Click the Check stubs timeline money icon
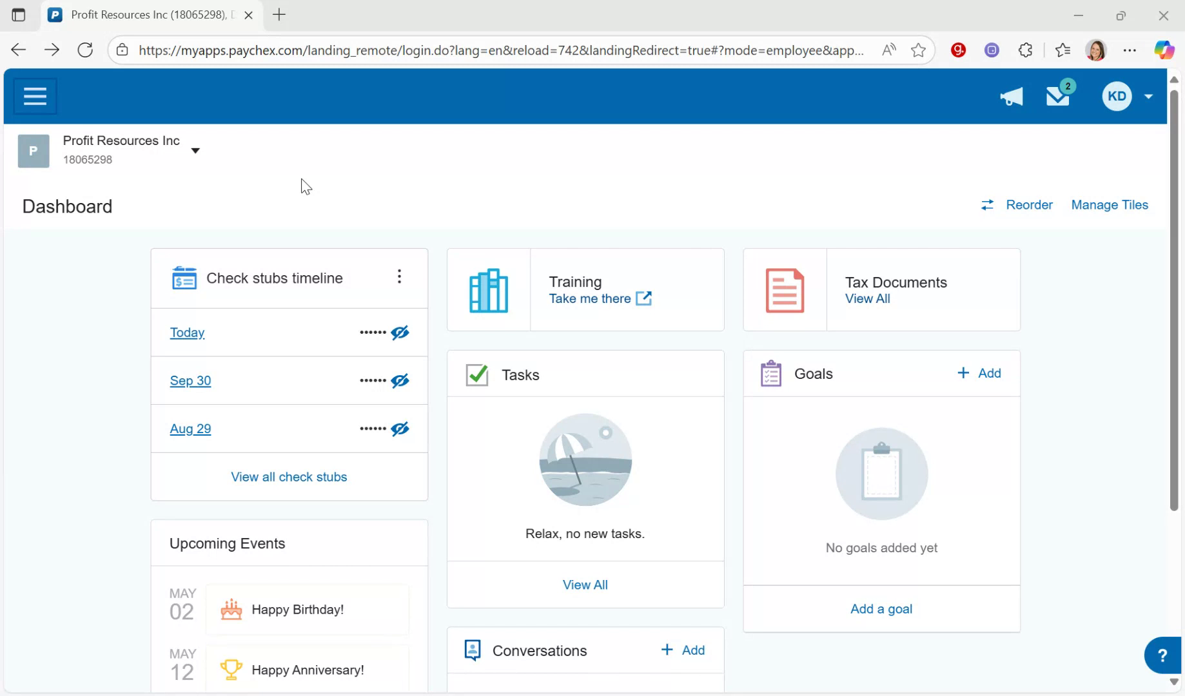 click(x=184, y=278)
